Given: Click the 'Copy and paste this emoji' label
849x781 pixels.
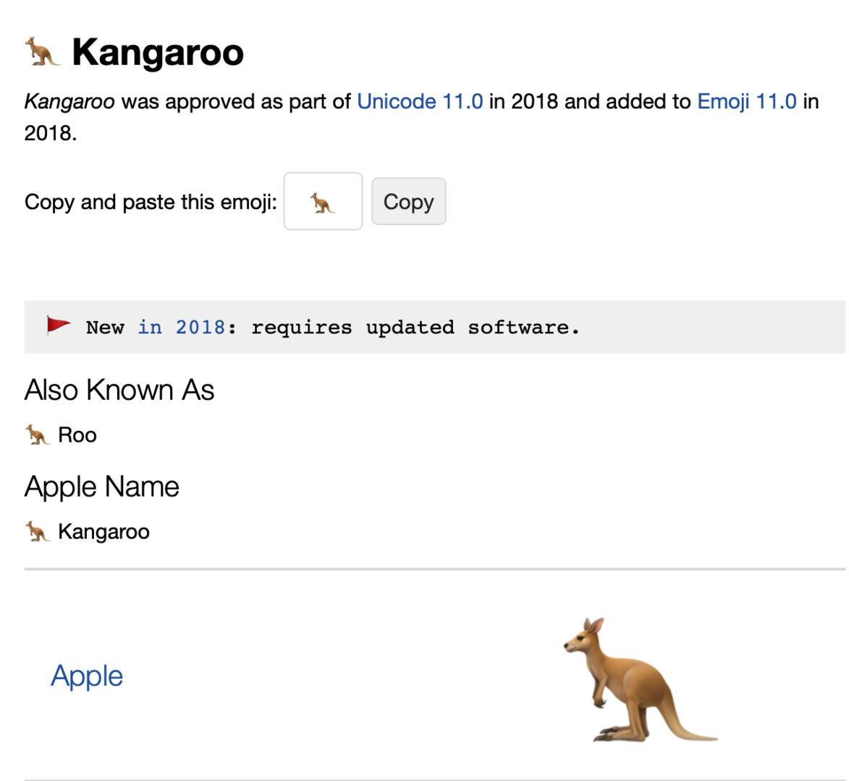Looking at the screenshot, I should coord(151,202).
